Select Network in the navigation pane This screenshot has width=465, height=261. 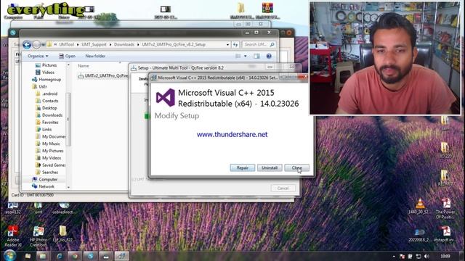(x=44, y=186)
